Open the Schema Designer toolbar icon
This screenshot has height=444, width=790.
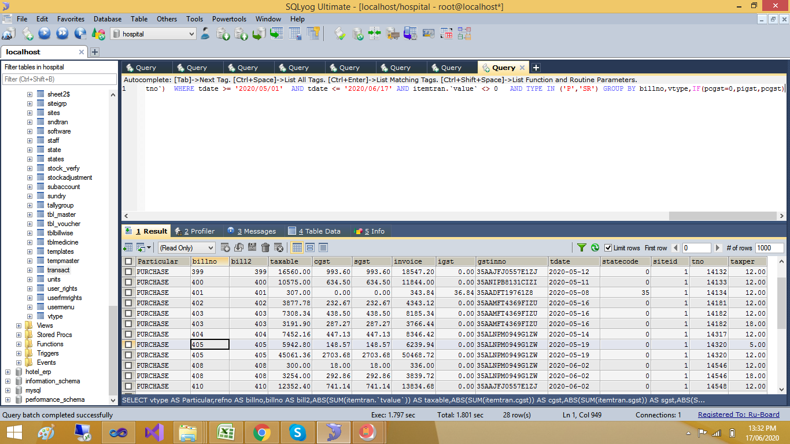click(464, 34)
